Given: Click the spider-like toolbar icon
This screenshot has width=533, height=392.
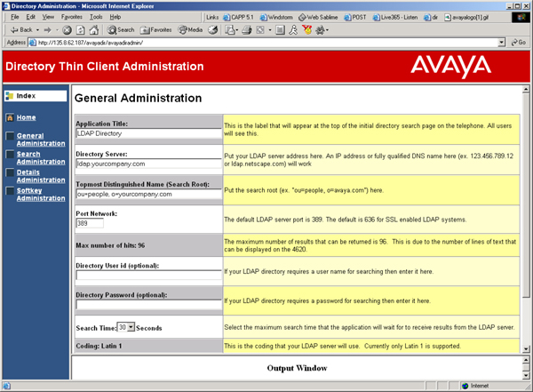Looking at the screenshot, I should coord(320,30).
